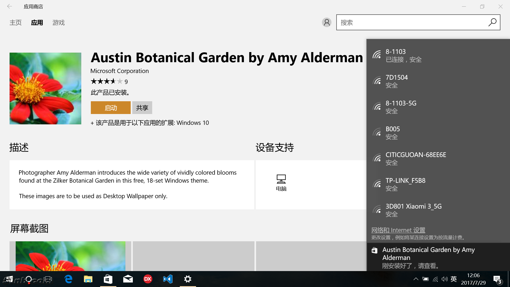
Task: Open the first flower screenshot thumbnail
Action: (70, 256)
